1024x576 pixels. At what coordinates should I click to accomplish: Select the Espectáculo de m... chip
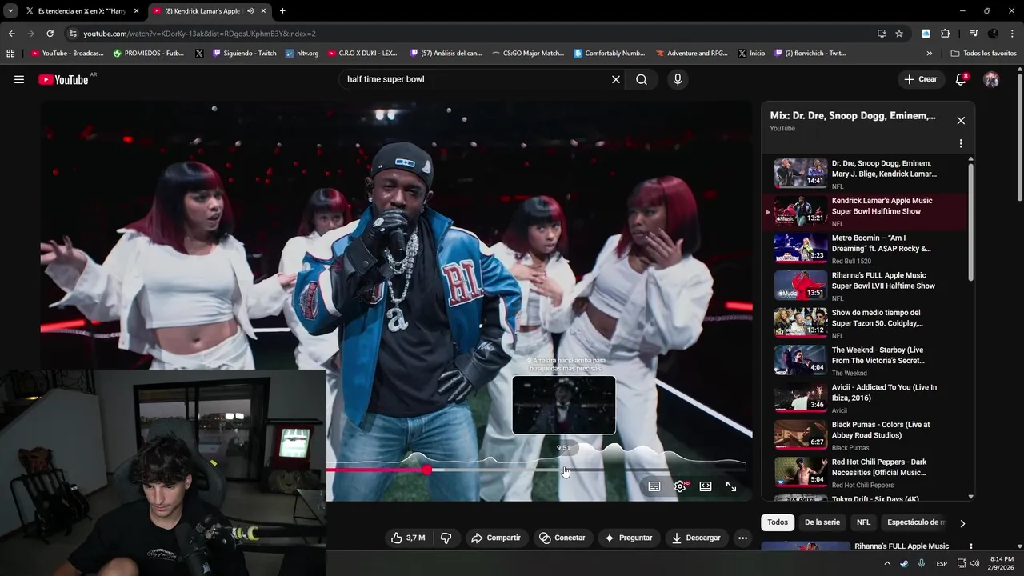[916, 522]
